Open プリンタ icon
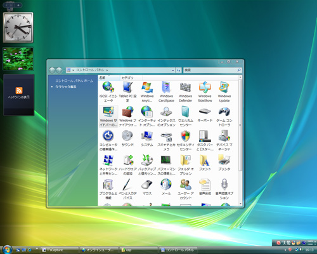 pos(224,163)
